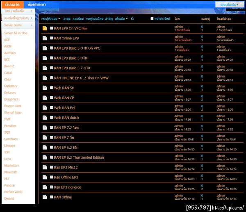Tick the RAN Offline checkbox
246x212 pixels.
pyautogui.click(x=52, y=197)
